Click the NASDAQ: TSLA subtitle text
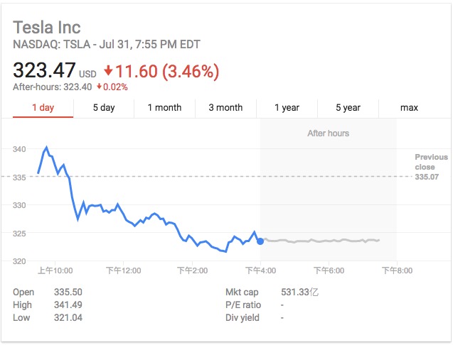The height and width of the screenshot is (345, 453). [107, 45]
